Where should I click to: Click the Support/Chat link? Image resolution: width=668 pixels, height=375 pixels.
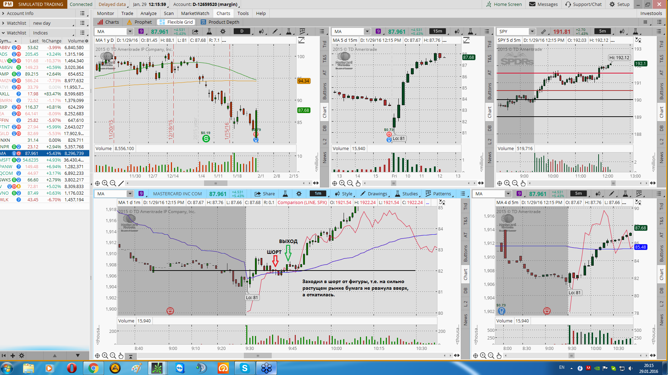click(x=583, y=4)
